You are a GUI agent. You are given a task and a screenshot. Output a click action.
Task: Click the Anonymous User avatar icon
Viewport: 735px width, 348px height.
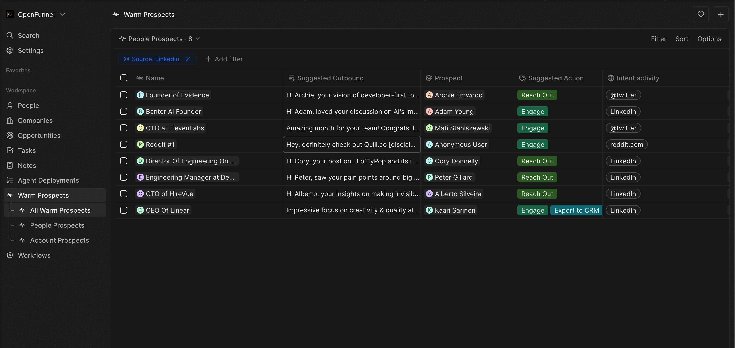(429, 144)
